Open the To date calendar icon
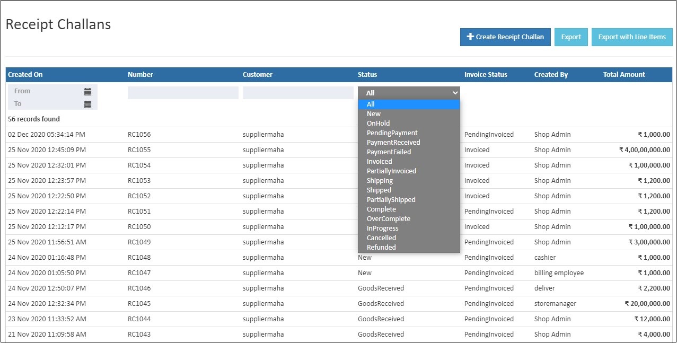677x343 pixels. (87, 104)
